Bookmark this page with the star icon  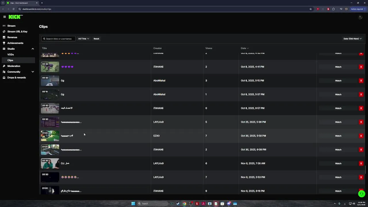(x=310, y=9)
